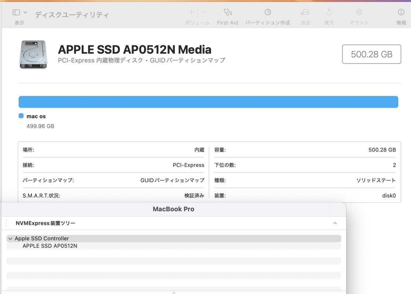This screenshot has height=294, width=411.
Task: Collapse the NVMExpress装置ツリー panel chevron
Action: pos(335,223)
